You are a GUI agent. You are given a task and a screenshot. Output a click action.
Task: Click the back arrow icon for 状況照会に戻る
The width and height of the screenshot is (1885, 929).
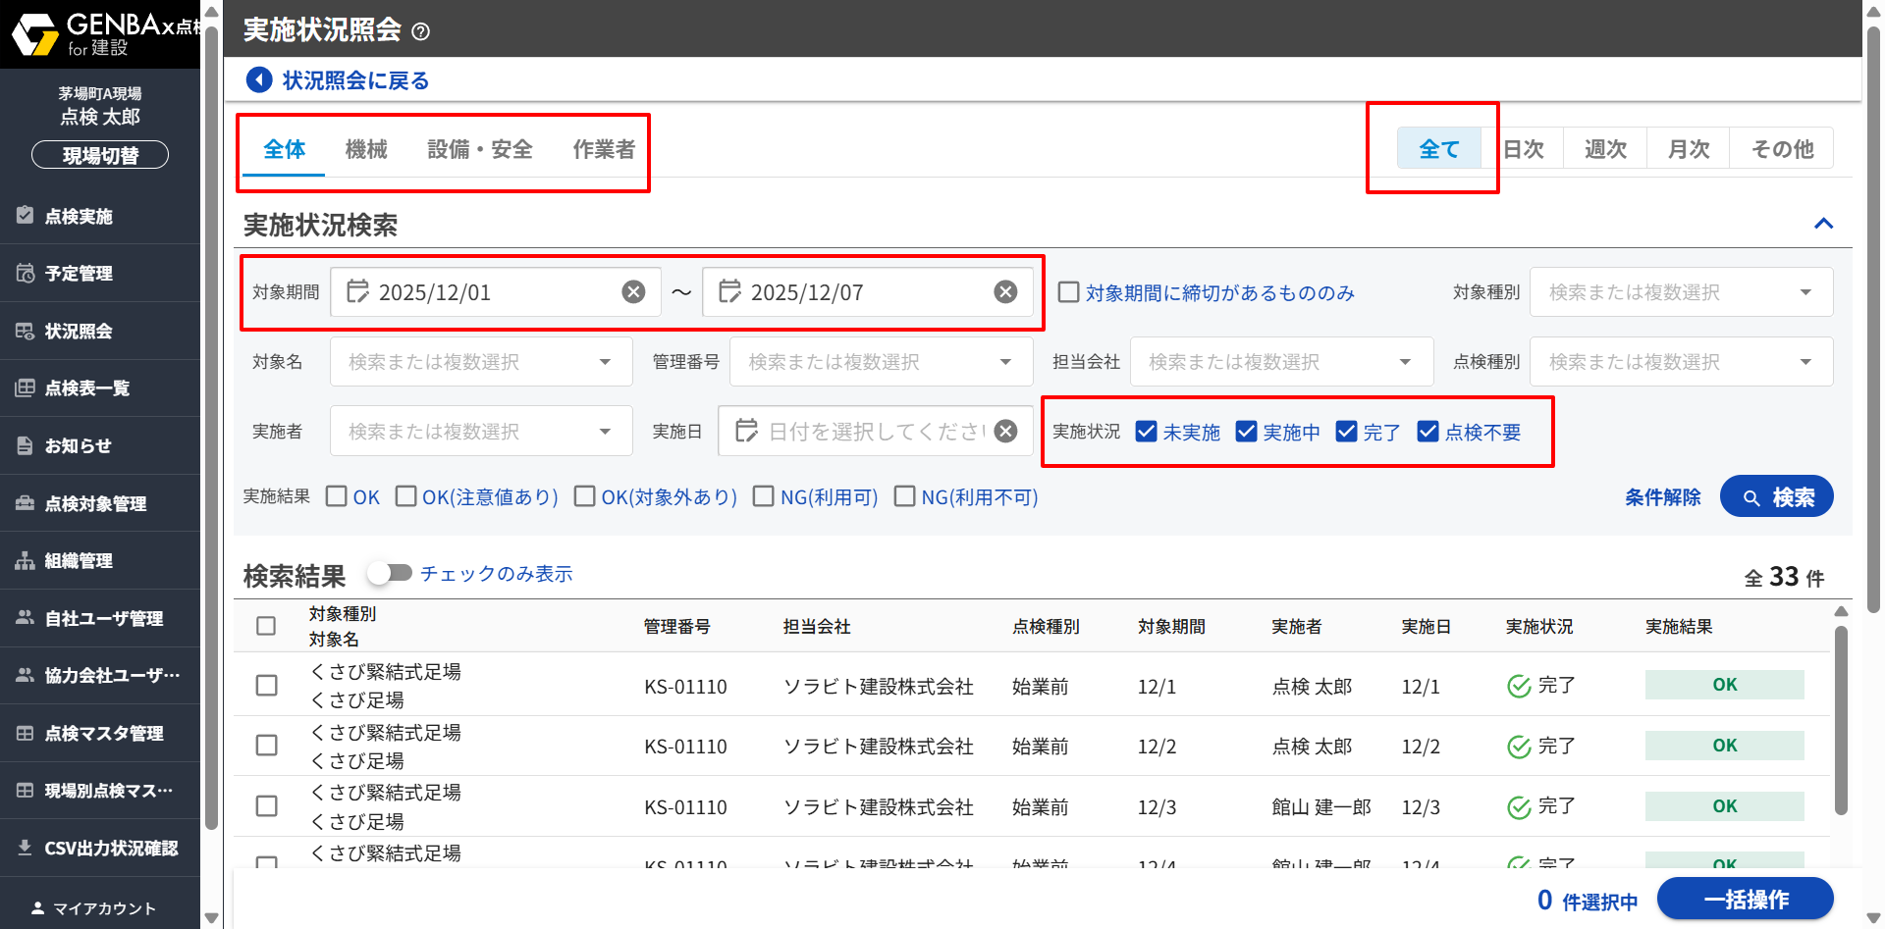(259, 79)
